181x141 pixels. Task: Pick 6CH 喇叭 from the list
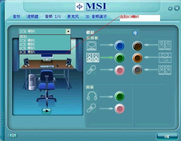pos(45,48)
